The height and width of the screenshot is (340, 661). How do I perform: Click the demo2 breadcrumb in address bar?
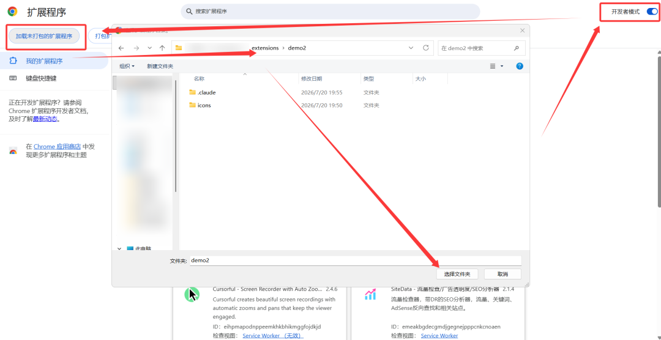pos(297,48)
